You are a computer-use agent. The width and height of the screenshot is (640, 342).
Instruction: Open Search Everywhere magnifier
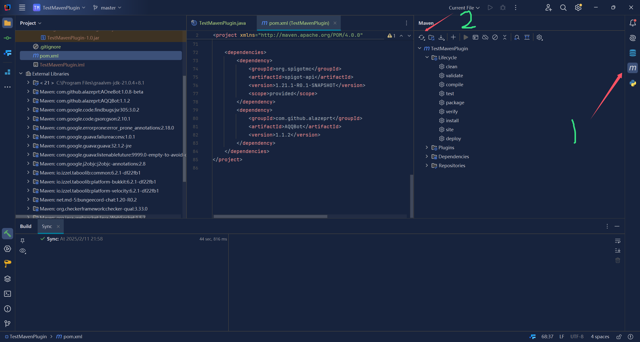(563, 8)
